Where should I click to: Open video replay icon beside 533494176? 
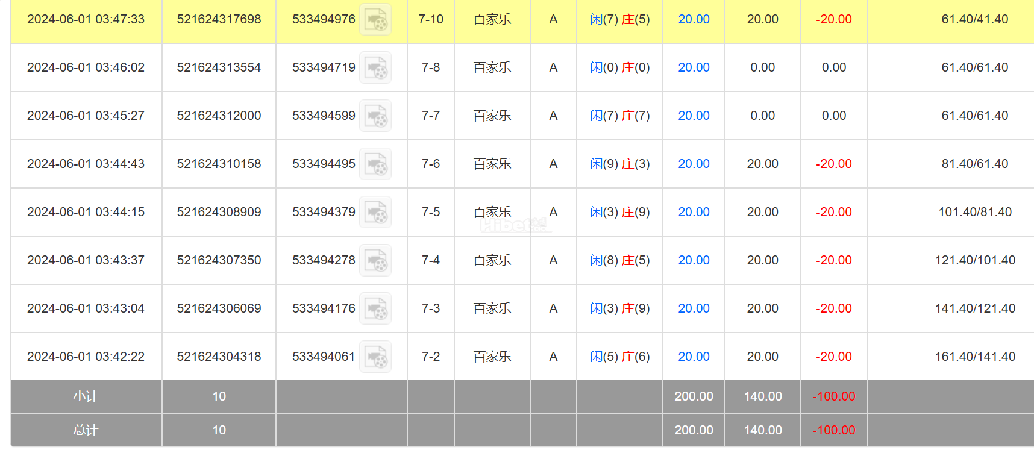point(375,308)
